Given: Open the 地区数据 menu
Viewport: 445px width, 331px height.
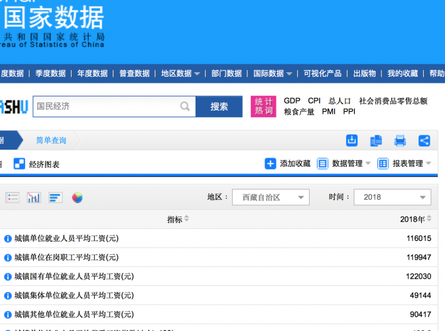Looking at the screenshot, I should tap(180, 73).
